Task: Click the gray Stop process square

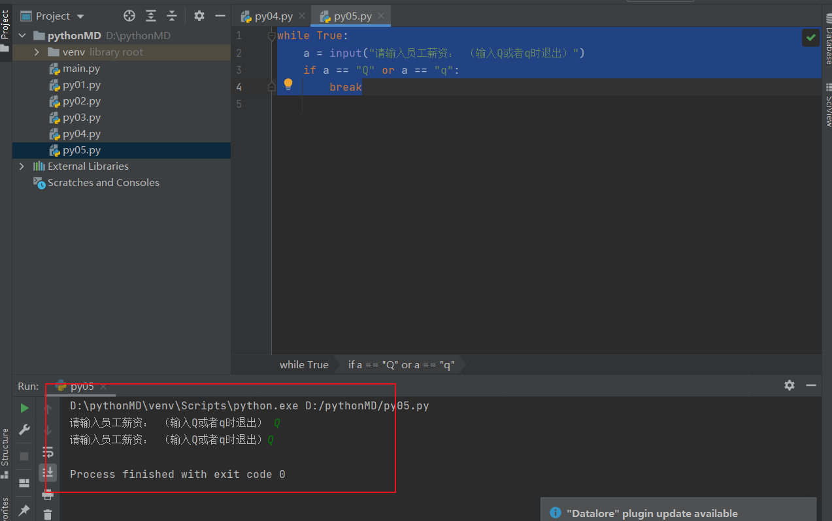Action: point(24,456)
